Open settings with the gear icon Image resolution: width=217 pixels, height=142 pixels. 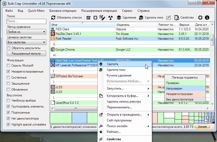coord(200,17)
